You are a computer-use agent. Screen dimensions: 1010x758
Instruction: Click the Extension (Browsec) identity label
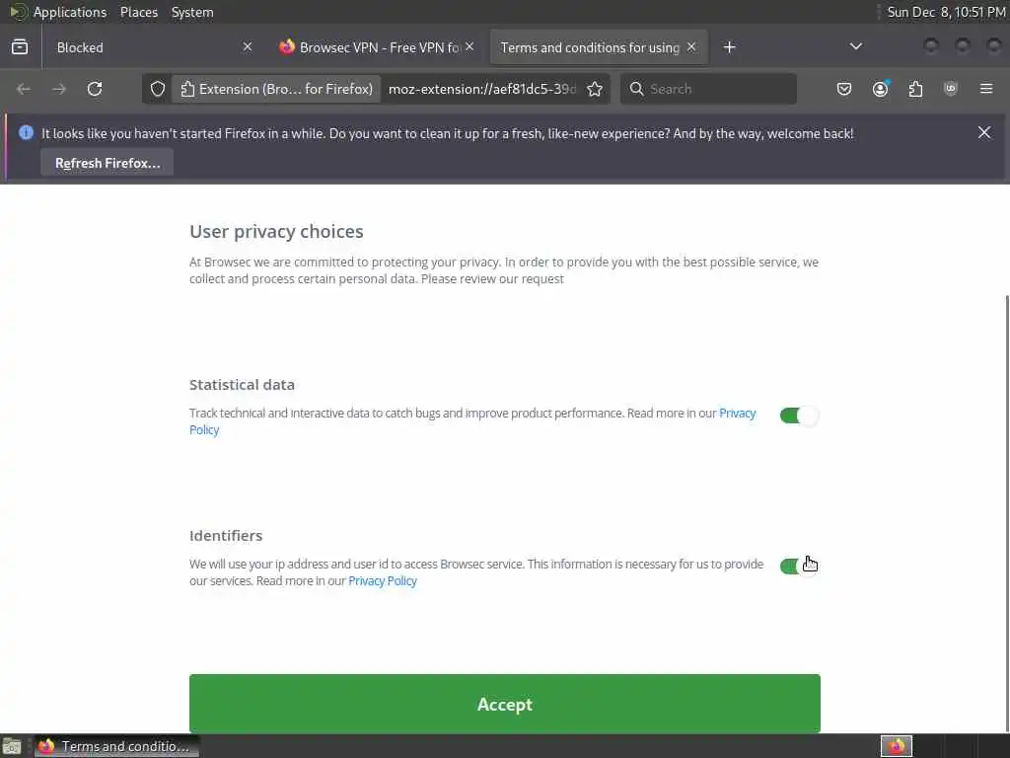click(277, 89)
